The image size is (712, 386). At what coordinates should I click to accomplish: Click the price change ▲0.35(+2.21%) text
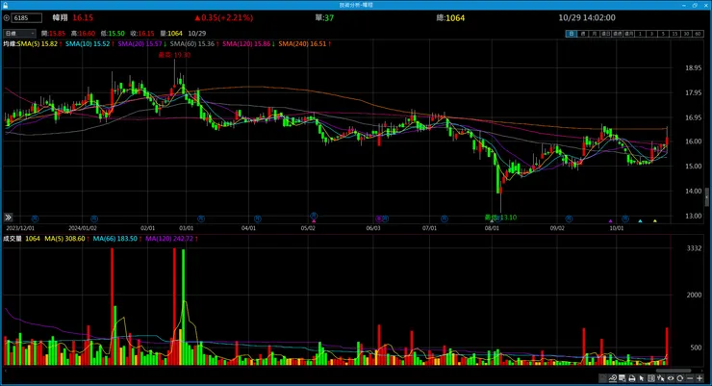pos(224,17)
